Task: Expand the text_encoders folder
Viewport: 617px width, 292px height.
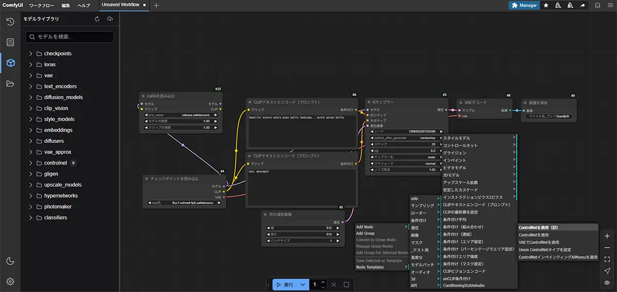Action: click(x=30, y=86)
